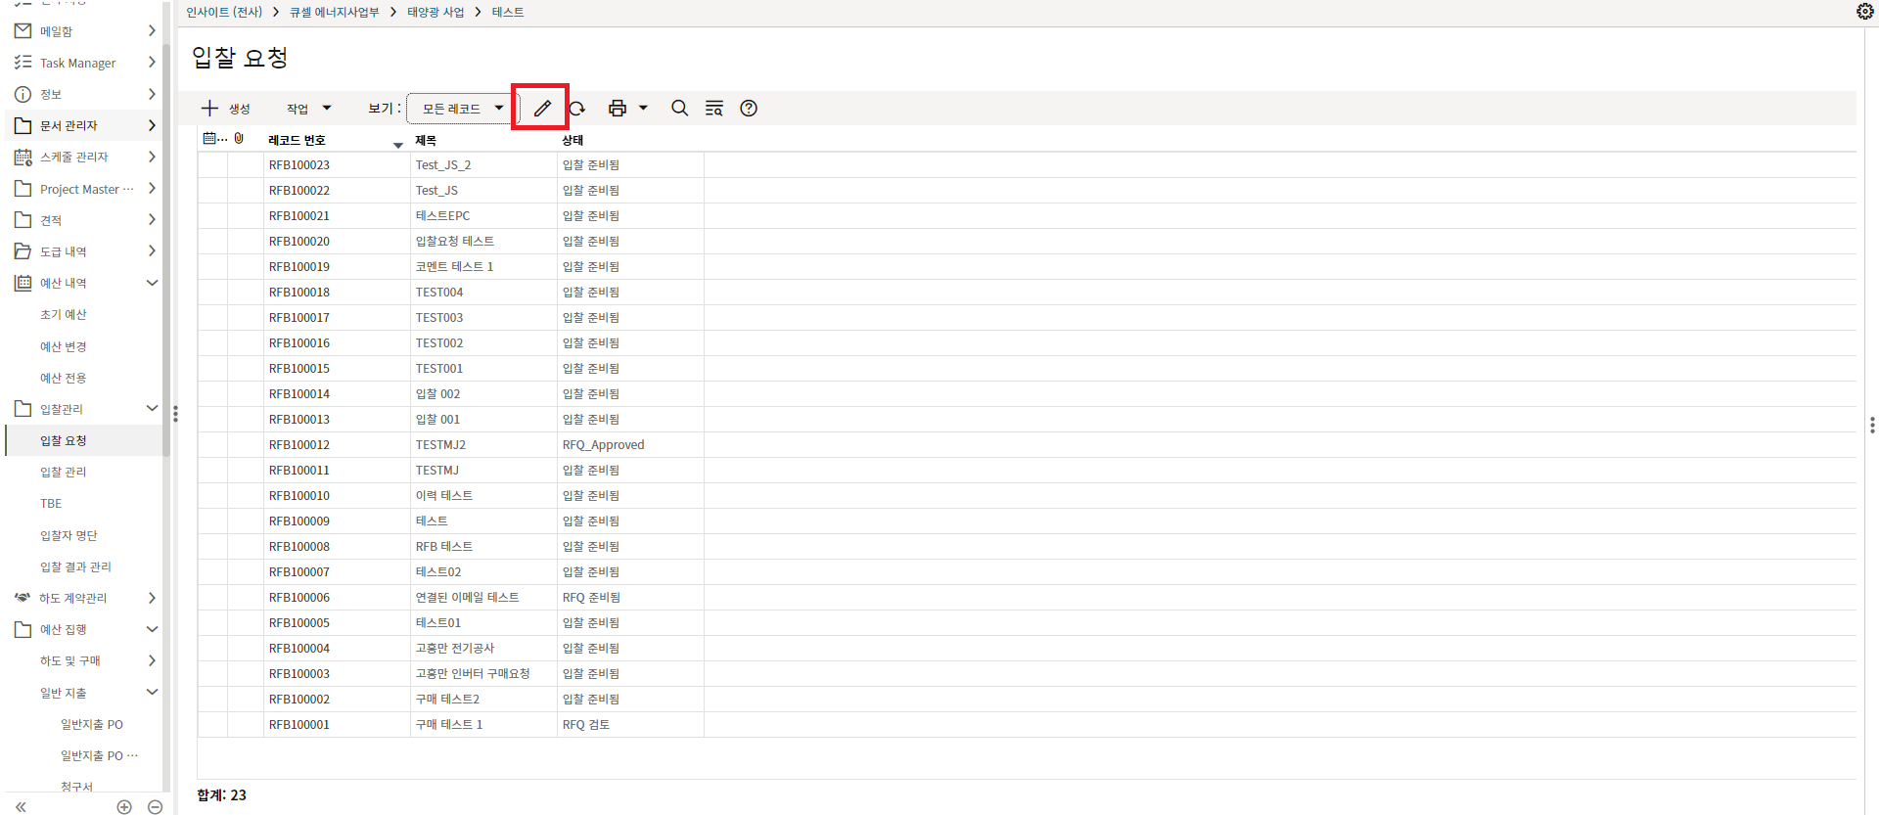
Task: Click the printer icon
Action: 617,109
